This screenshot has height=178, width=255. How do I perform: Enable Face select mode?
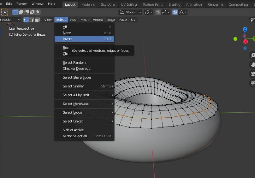(x=38, y=20)
